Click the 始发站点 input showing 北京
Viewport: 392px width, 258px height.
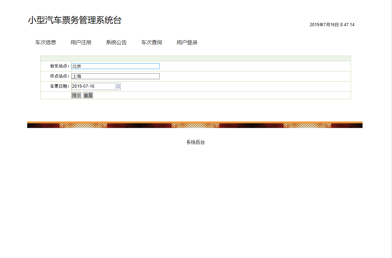click(115, 66)
